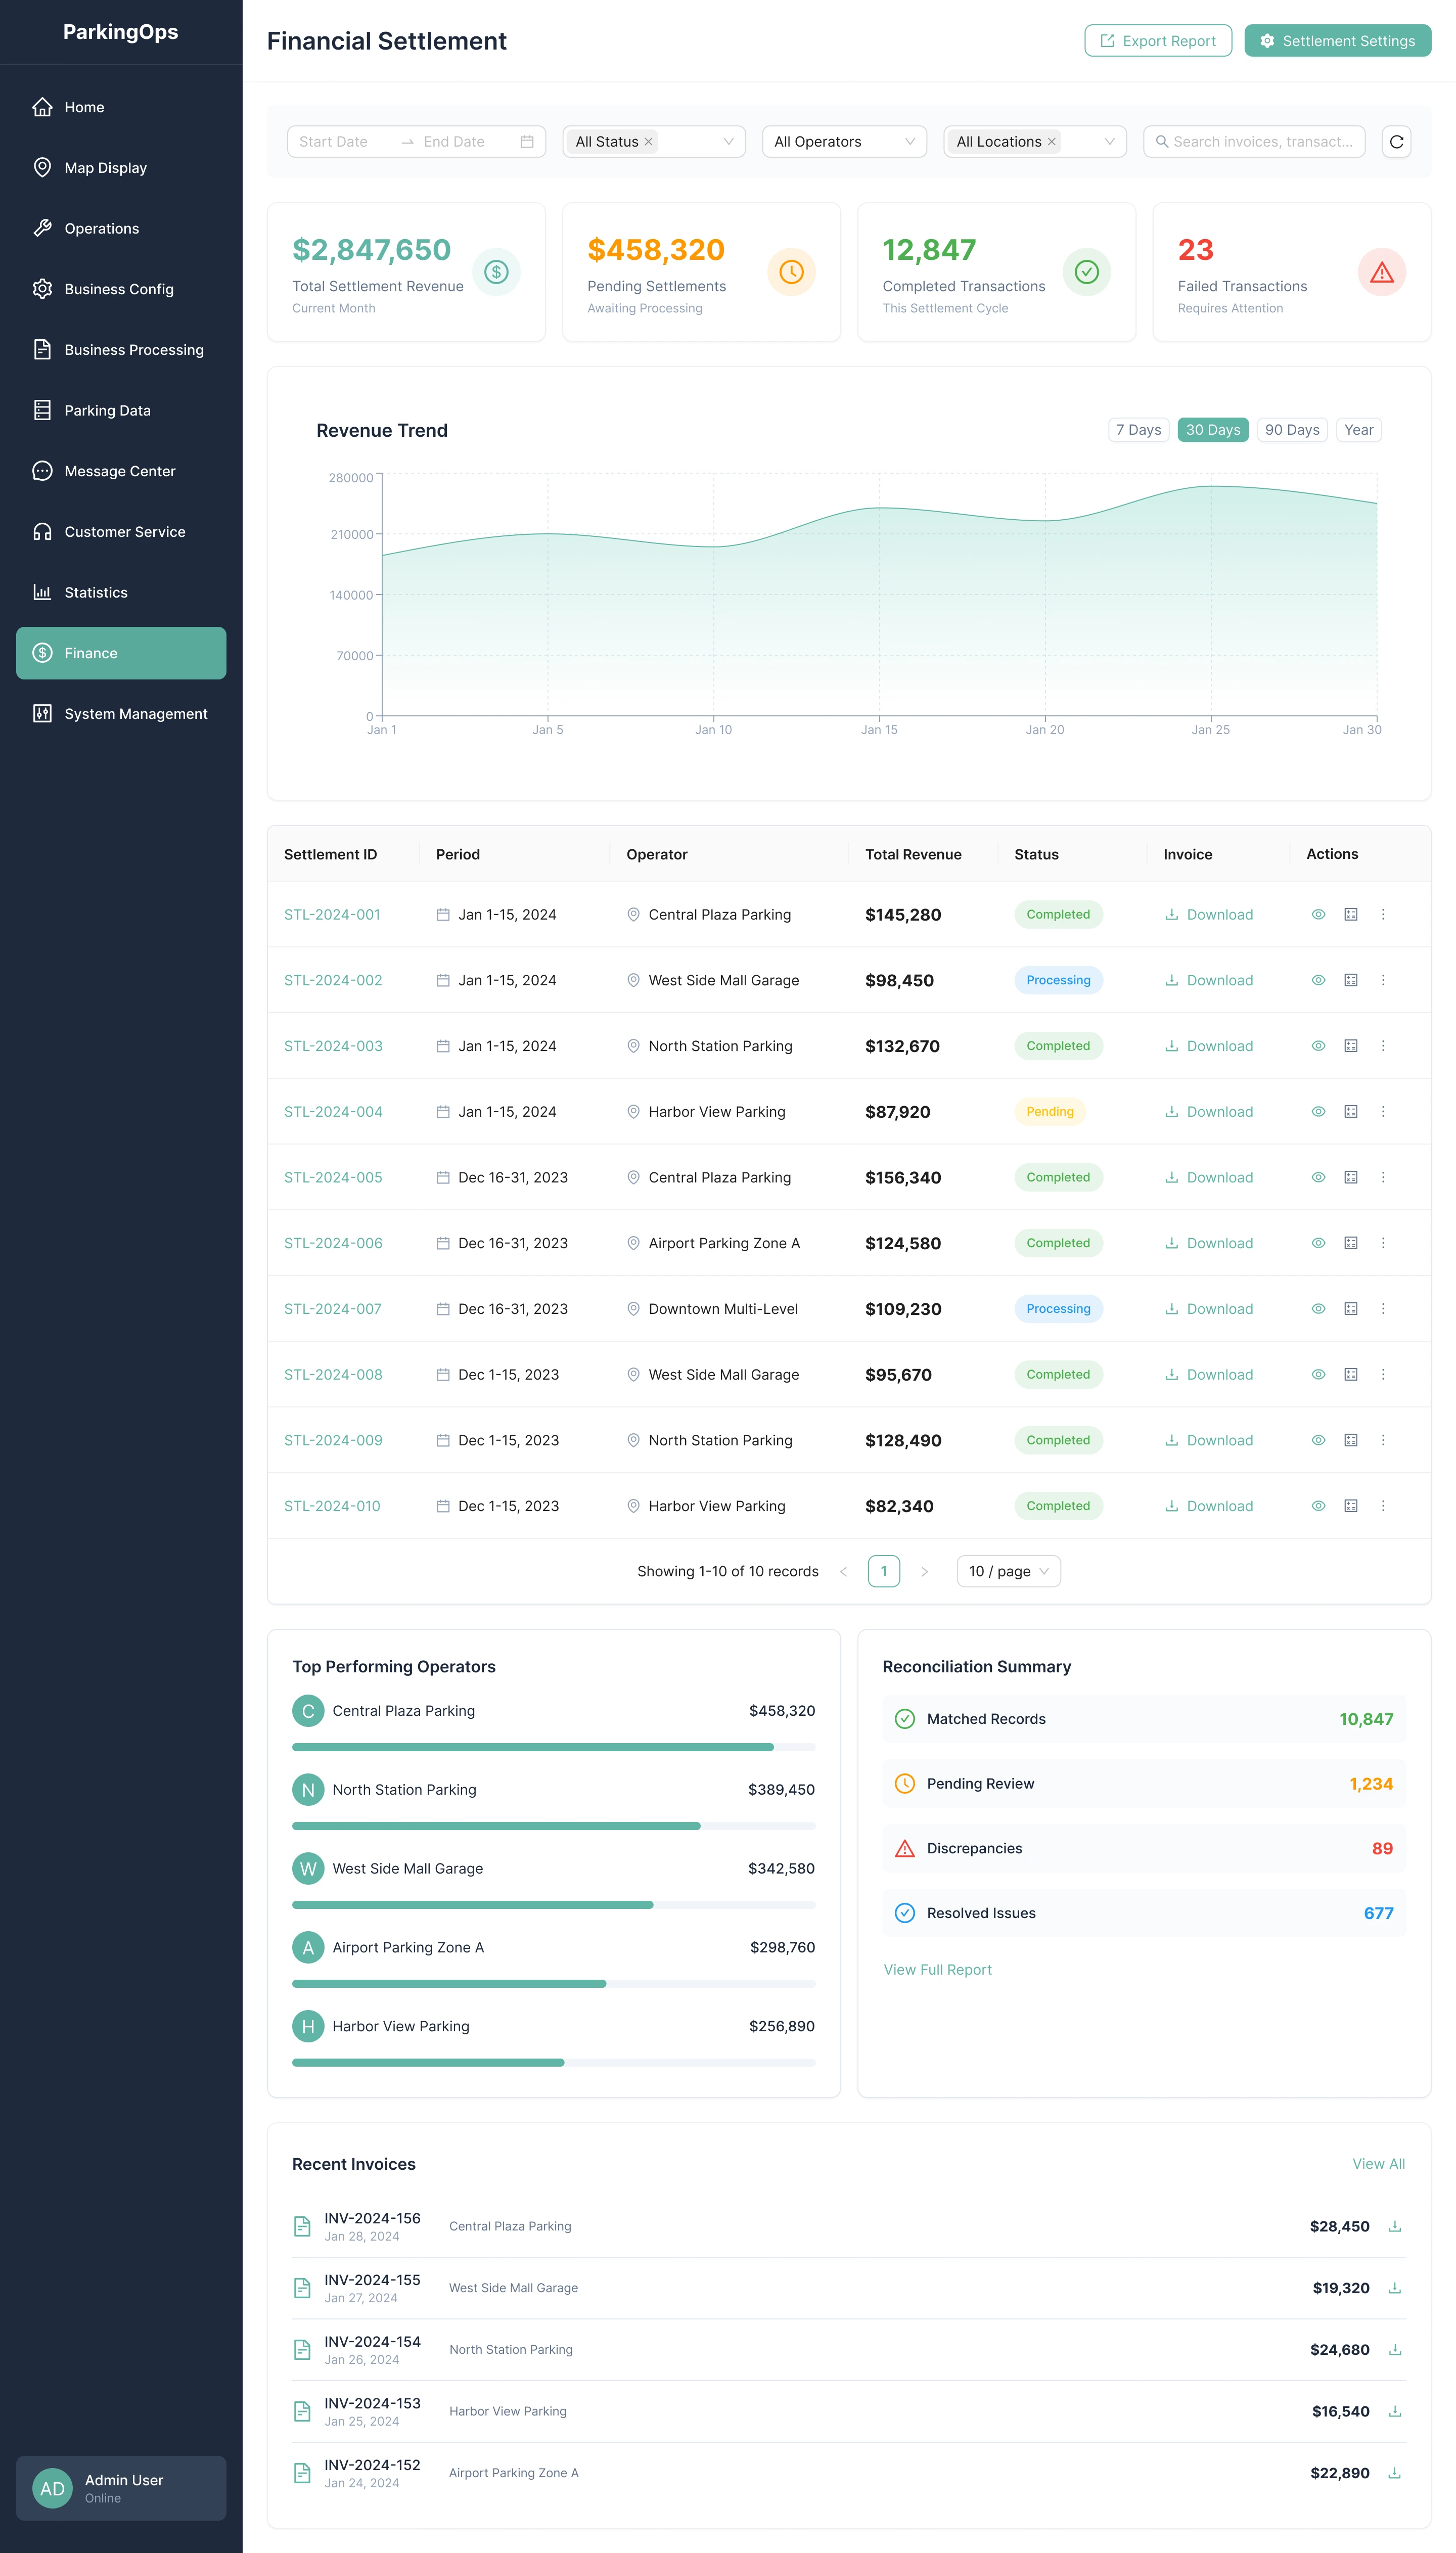Click the Map Display icon in the sidebar
Screen dimensions: 1456x2553
(42, 168)
